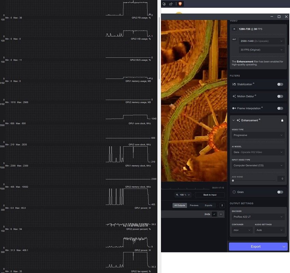Enable the Stabilization toggle
This screenshot has width=290, height=273.
click(280, 84)
